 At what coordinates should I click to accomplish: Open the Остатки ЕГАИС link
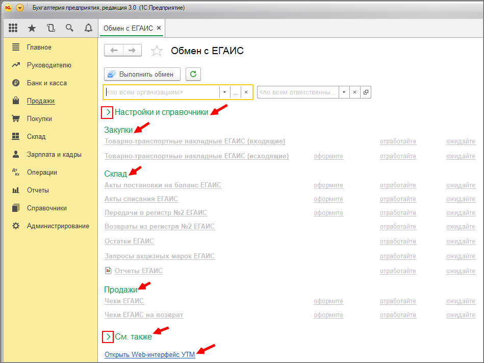point(129,241)
